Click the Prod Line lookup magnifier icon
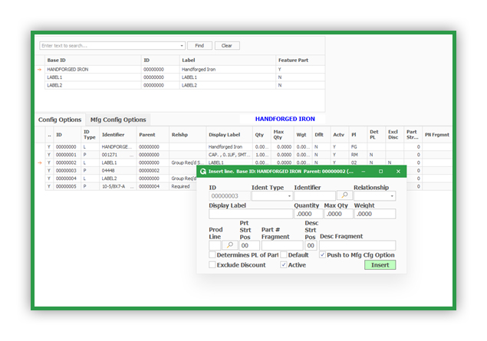 pyautogui.click(x=230, y=245)
